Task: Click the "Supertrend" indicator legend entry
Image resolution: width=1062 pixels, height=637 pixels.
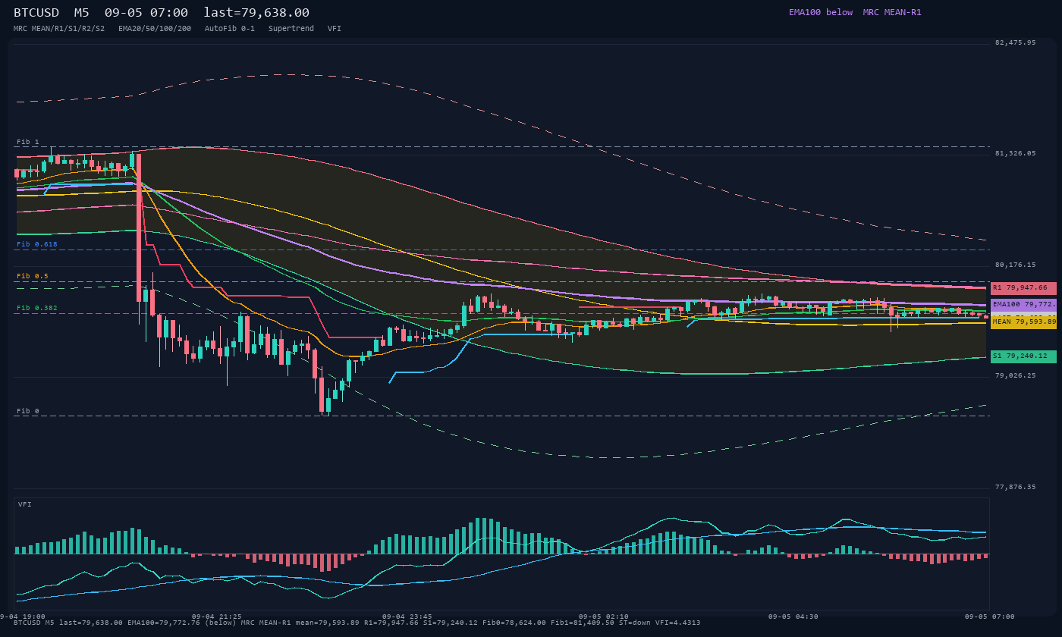Action: (291, 29)
